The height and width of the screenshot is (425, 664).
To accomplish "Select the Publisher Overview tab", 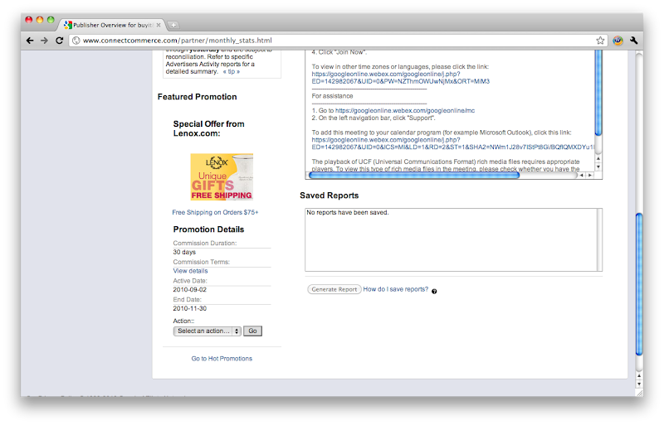I will coord(112,25).
